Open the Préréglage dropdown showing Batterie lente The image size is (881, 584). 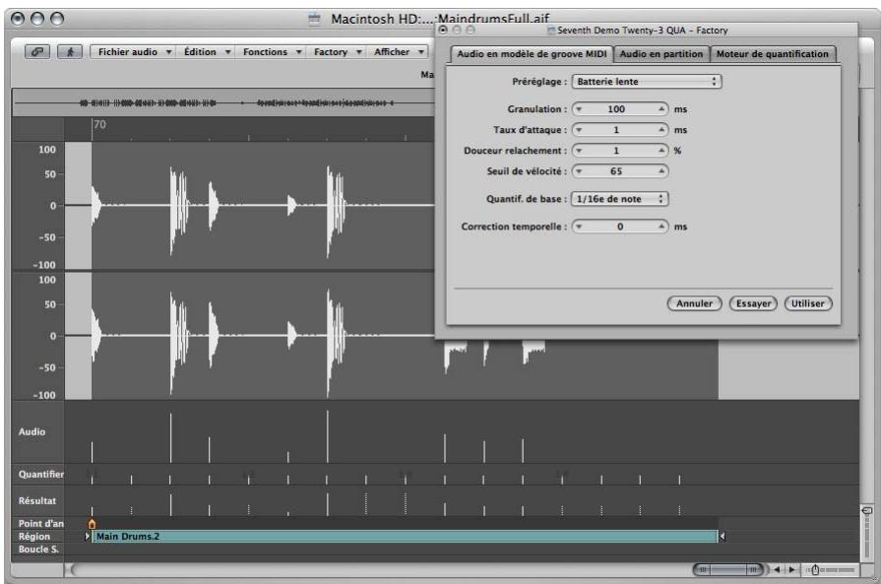click(647, 82)
